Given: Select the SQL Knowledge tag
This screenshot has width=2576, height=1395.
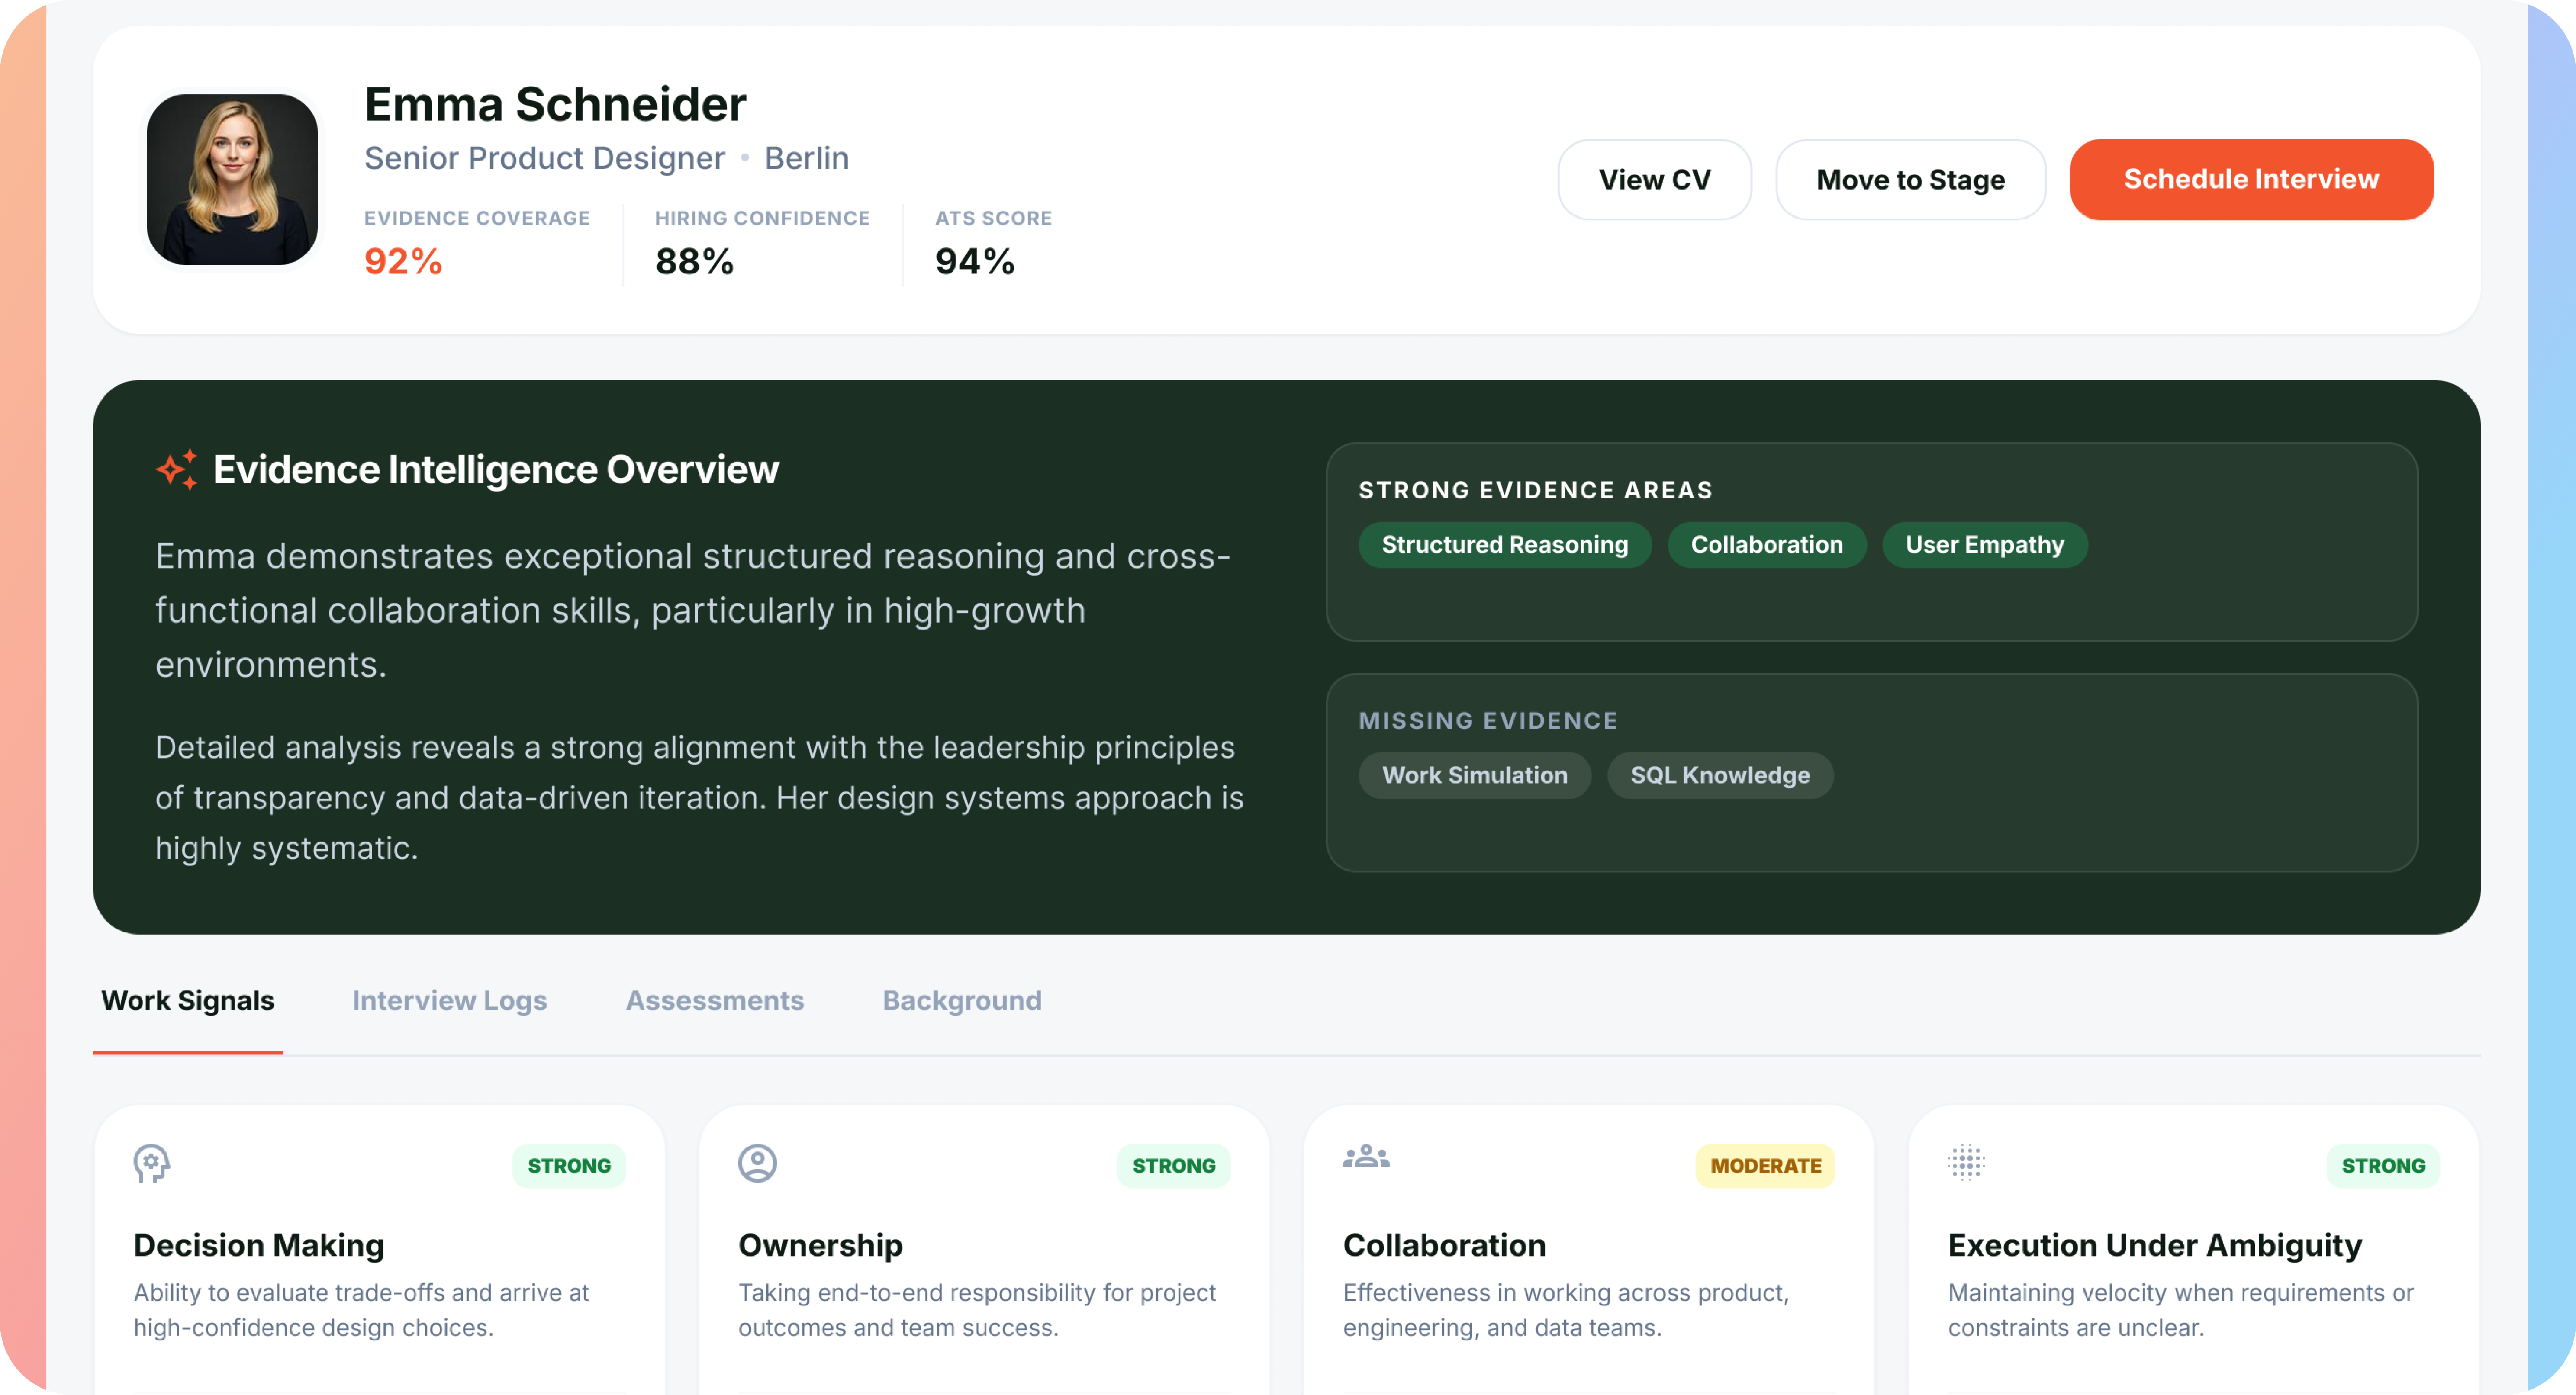Looking at the screenshot, I should (1719, 775).
